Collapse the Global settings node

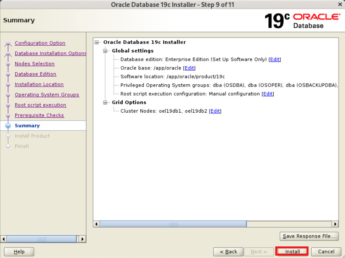pyautogui.click(x=105, y=51)
